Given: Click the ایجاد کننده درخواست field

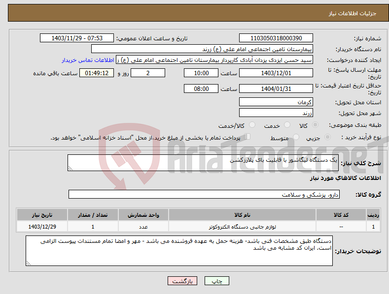Looking at the screenshot, I should pos(214,60).
